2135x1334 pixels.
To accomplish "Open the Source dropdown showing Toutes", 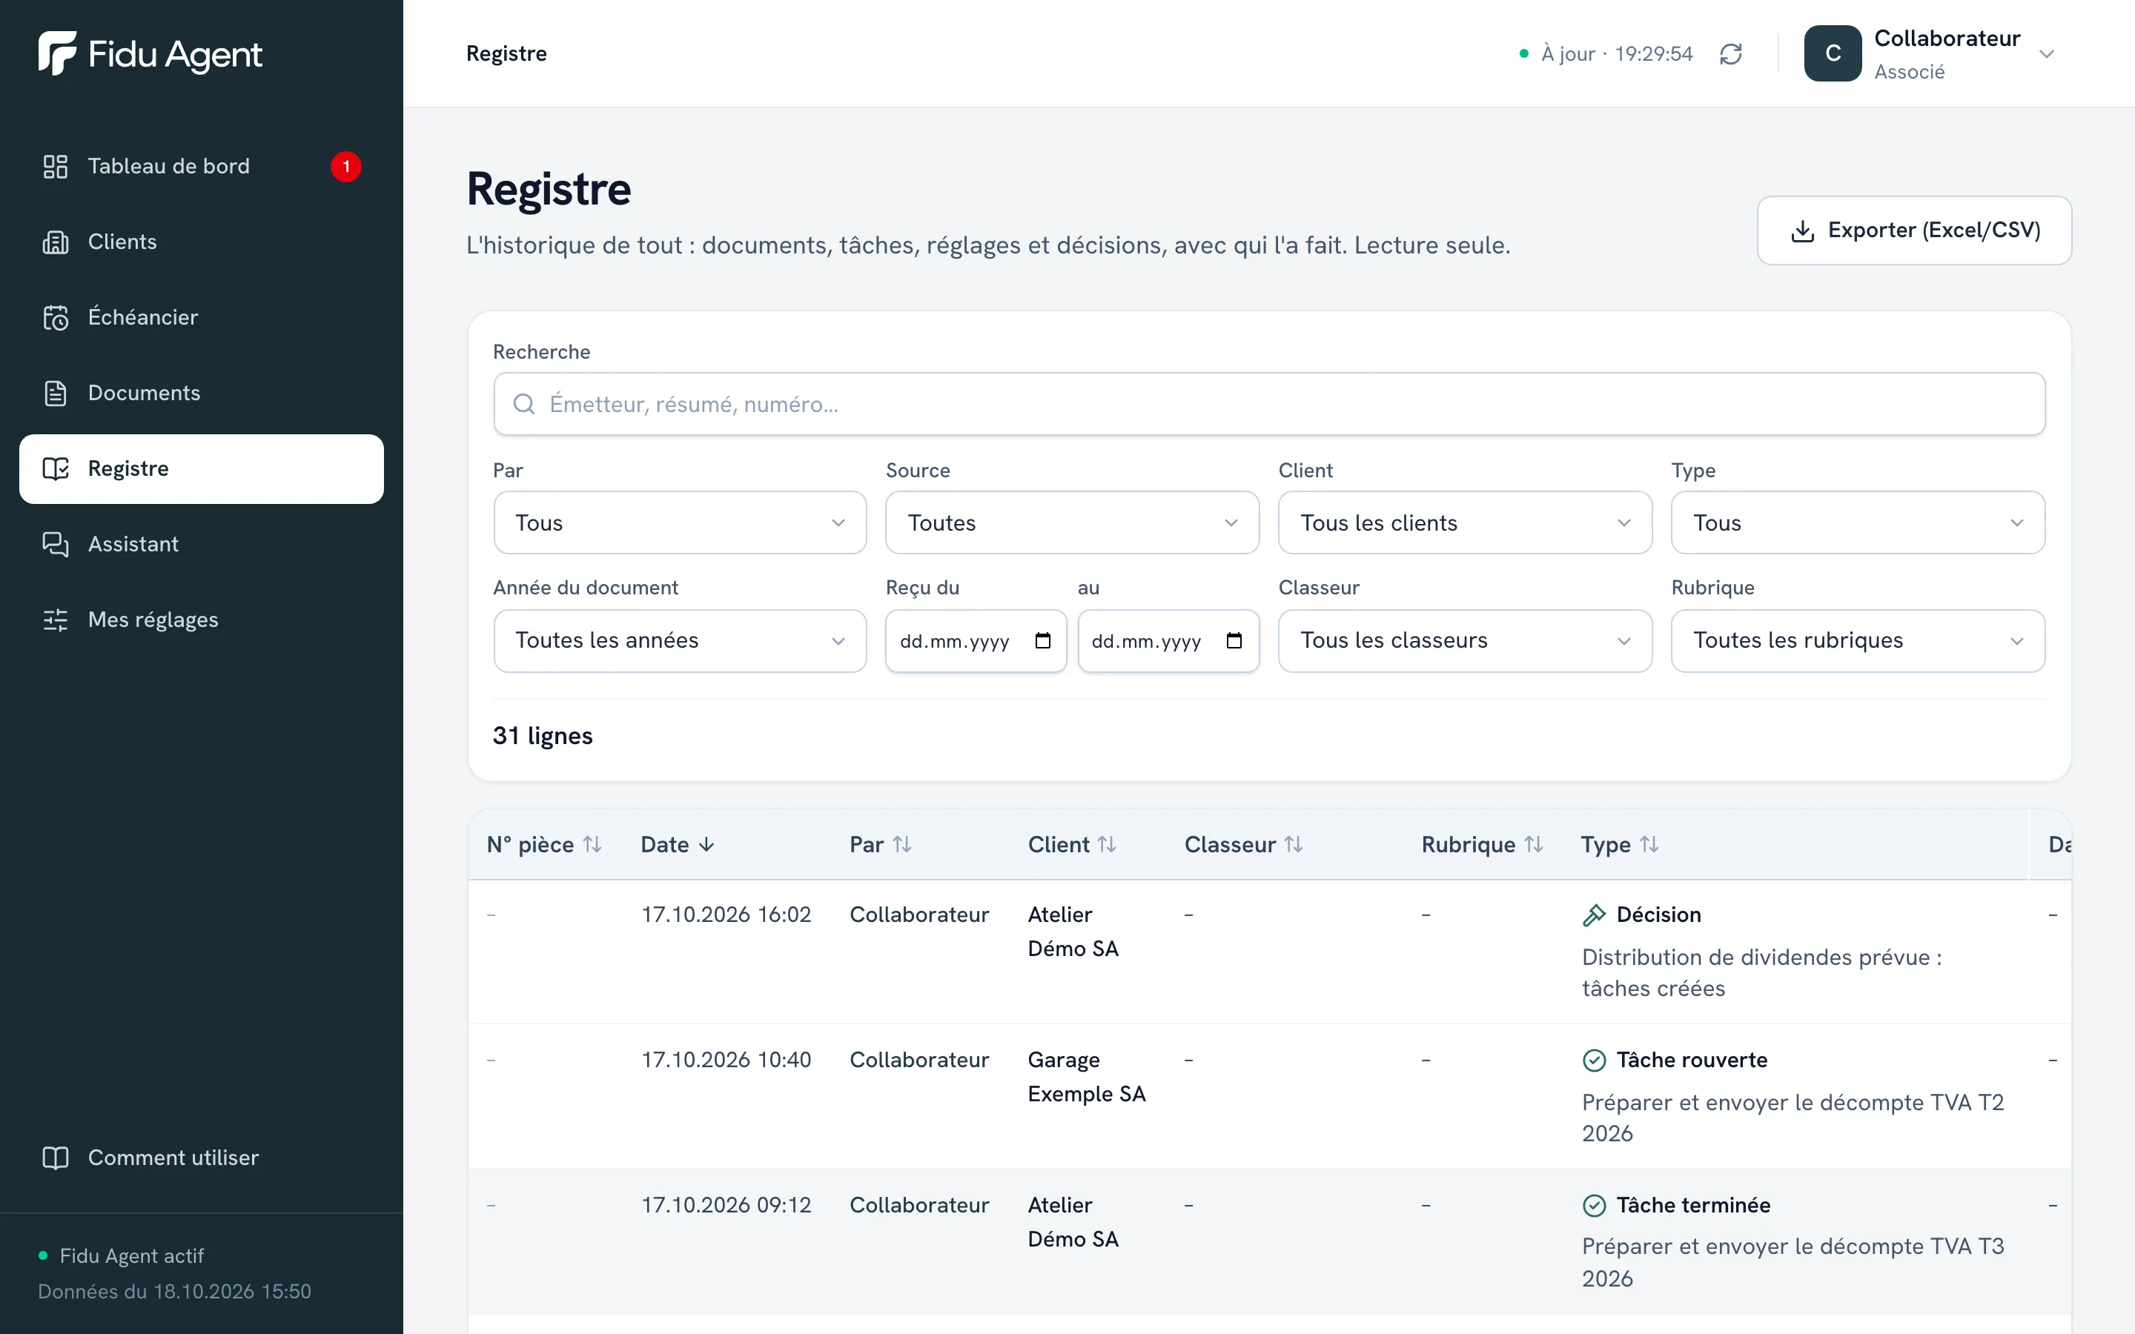I will tap(1072, 523).
